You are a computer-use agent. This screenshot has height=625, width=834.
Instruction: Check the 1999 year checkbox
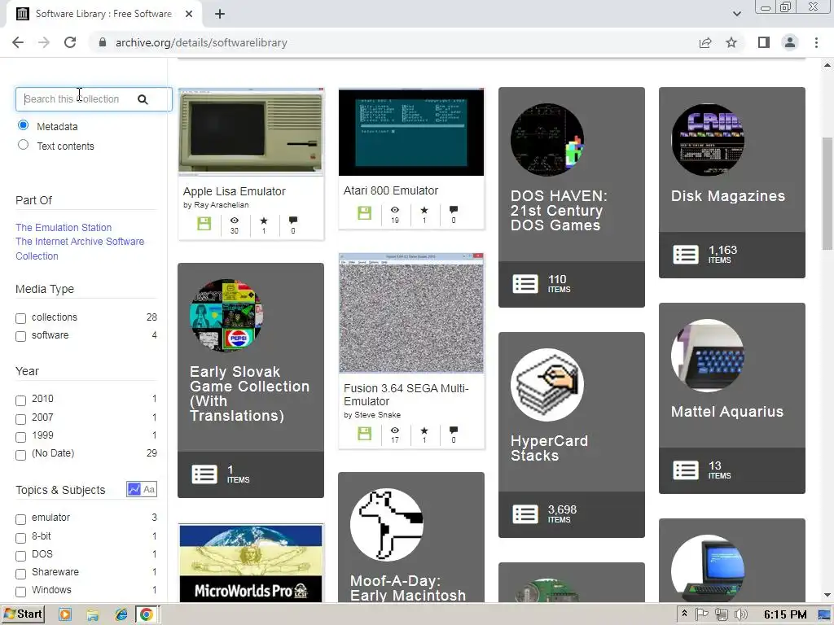20,437
